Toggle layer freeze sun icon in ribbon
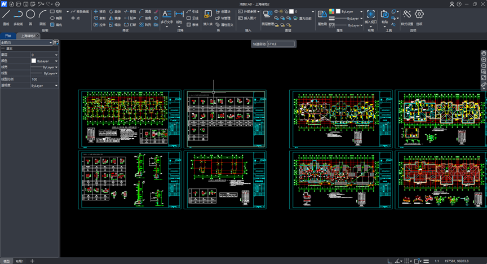This screenshot has height=264, width=487. [x=282, y=11]
